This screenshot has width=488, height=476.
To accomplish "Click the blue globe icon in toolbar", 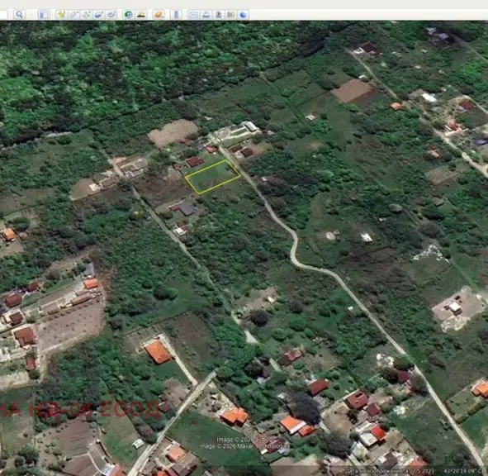I will [243, 15].
